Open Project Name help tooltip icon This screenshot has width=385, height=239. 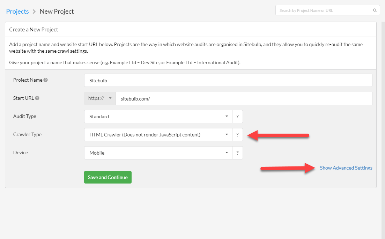click(46, 80)
